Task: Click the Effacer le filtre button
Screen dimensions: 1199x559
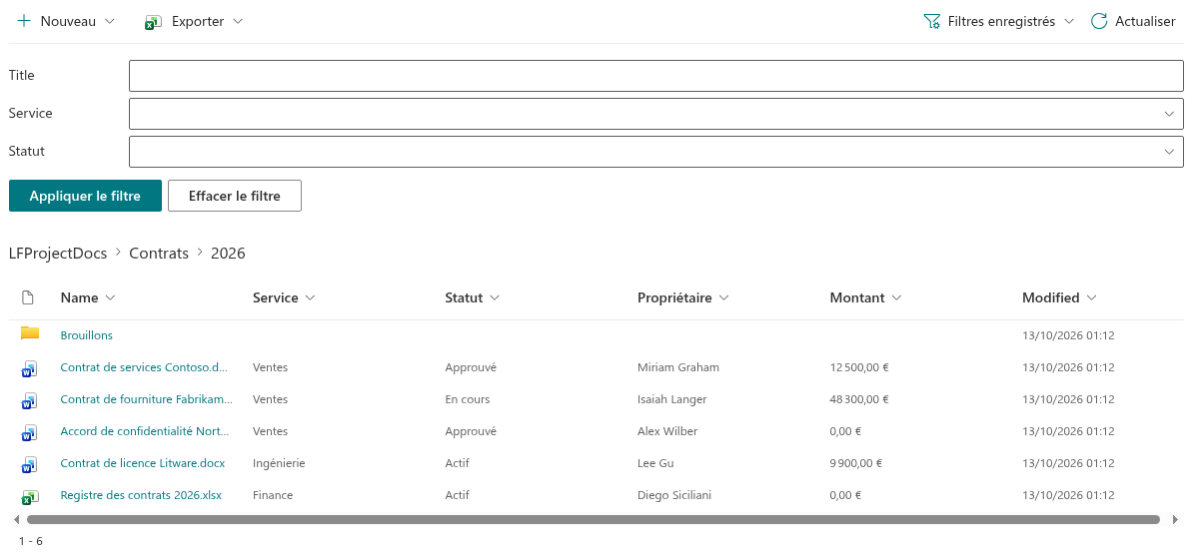Action: 235,196
